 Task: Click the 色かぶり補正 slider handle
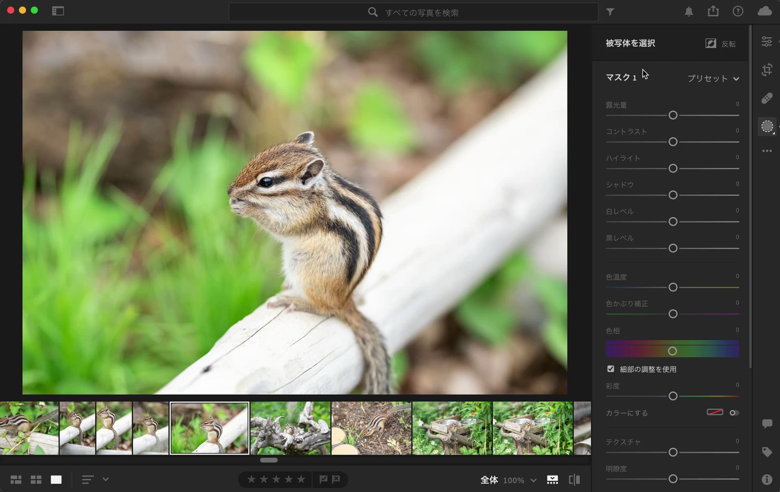[673, 314]
